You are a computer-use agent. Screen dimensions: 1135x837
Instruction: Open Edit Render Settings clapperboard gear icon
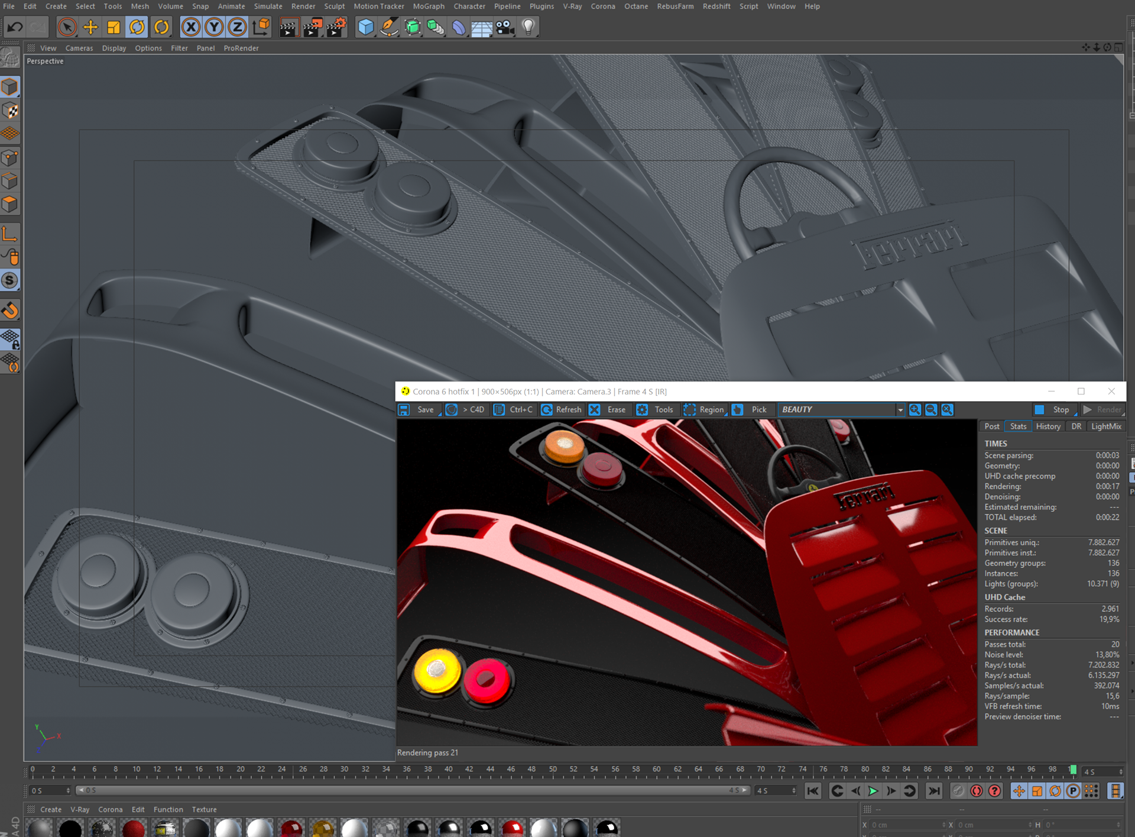tap(336, 27)
